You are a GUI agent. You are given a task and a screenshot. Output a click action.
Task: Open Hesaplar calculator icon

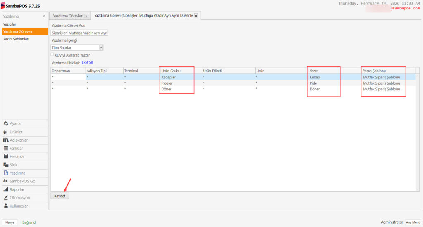pos(6,156)
